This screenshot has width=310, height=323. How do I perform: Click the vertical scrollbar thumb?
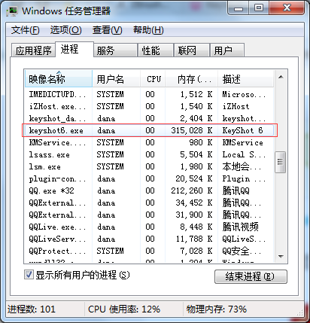coord(281,162)
